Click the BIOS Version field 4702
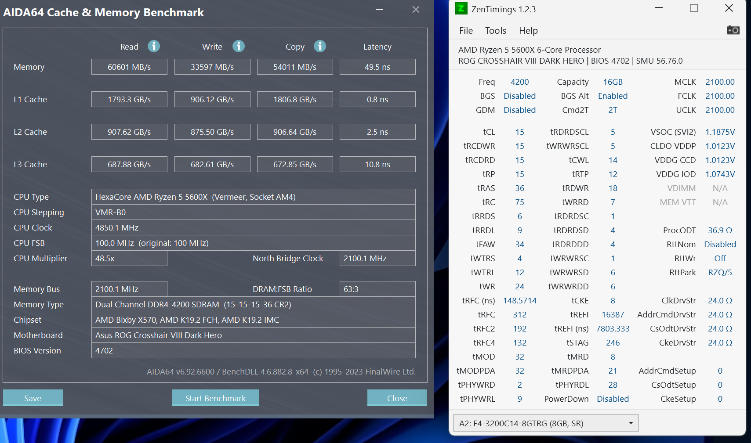The width and height of the screenshot is (751, 443). pos(254,350)
